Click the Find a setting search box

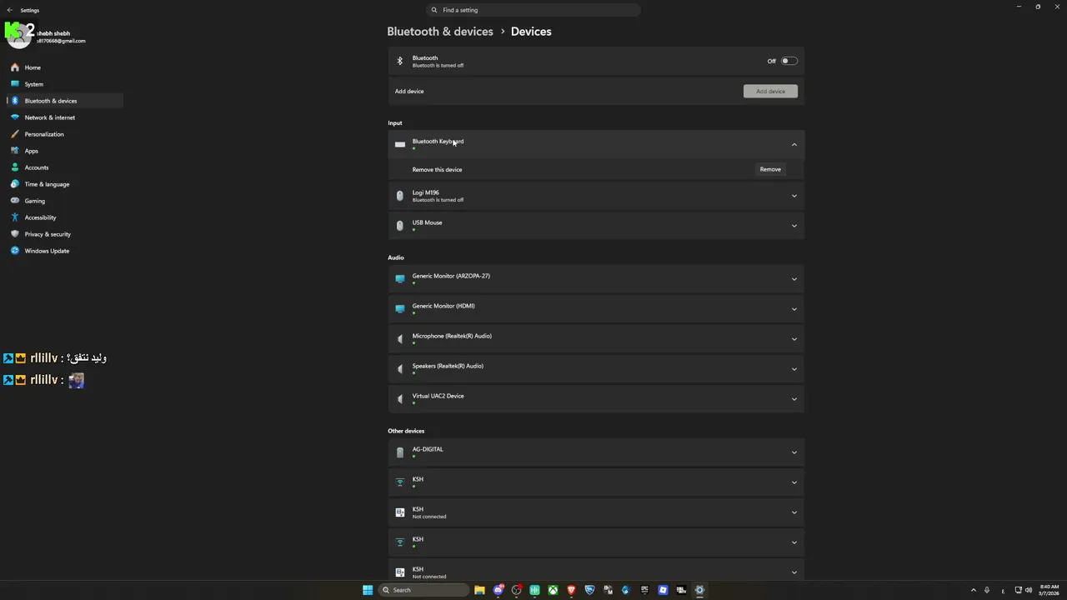(533, 10)
